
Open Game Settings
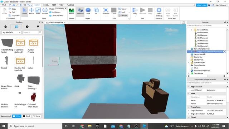159,13
